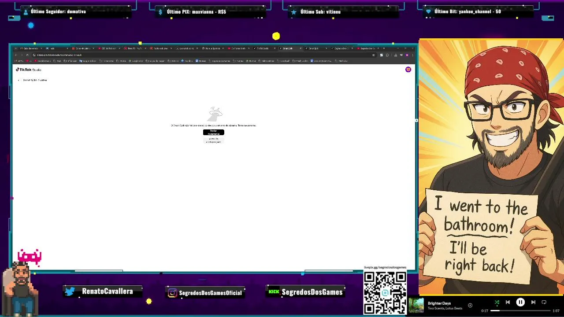564x317 pixels.
Task: Add Brighter Days to liked songs
Action: click(x=470, y=305)
